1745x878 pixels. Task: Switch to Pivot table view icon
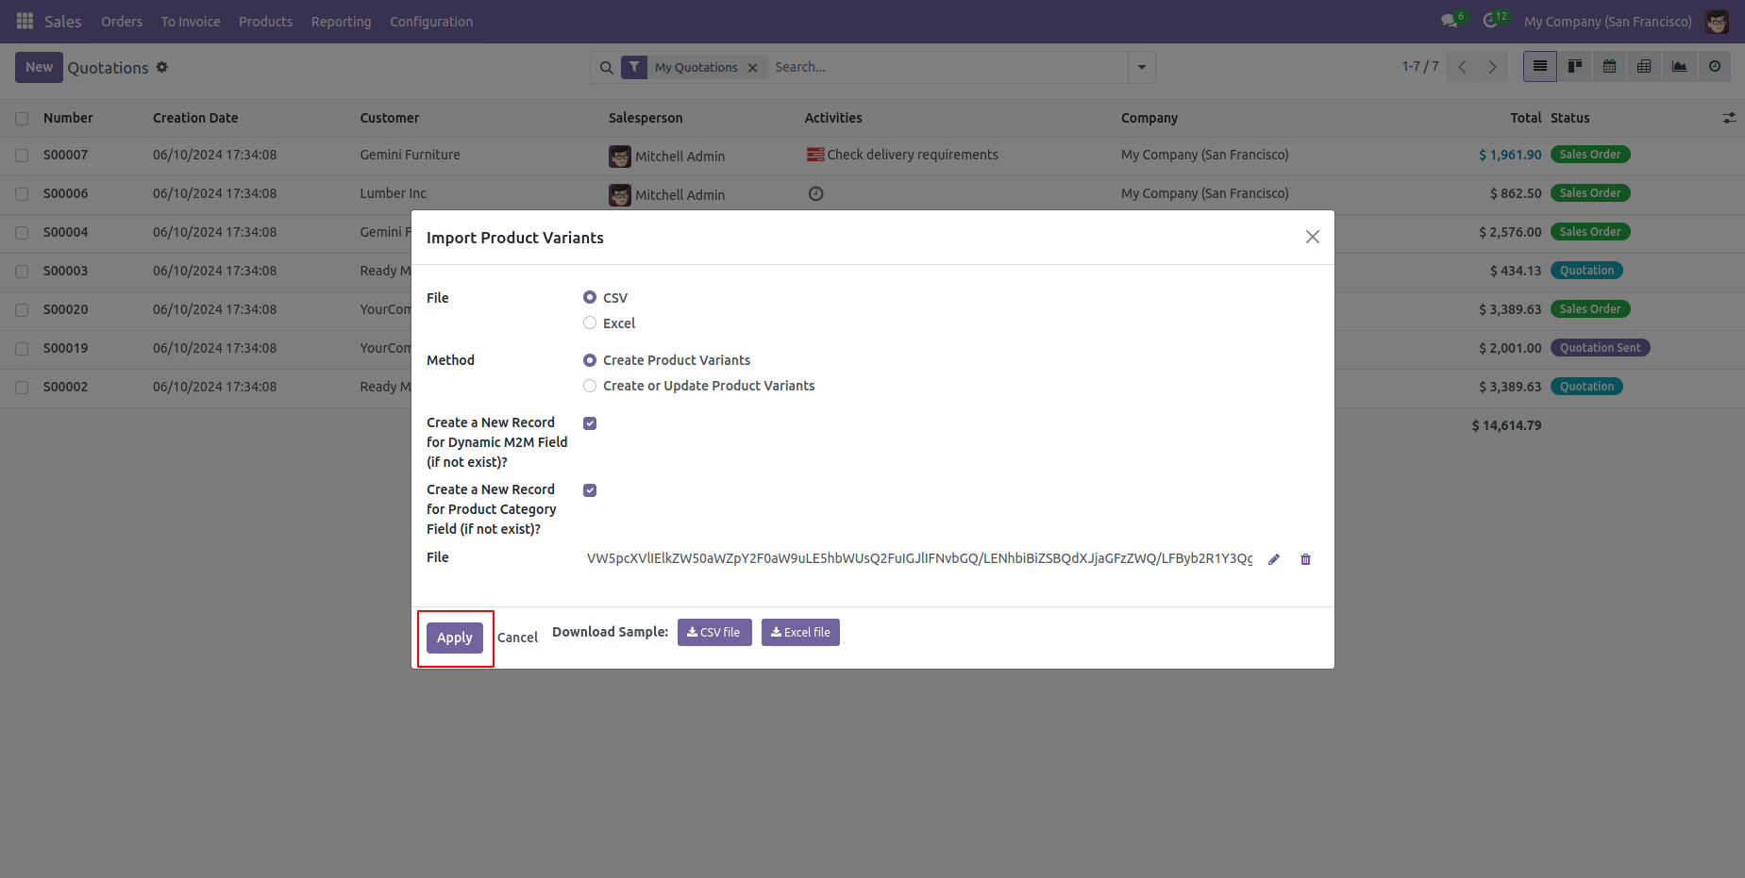(x=1644, y=67)
